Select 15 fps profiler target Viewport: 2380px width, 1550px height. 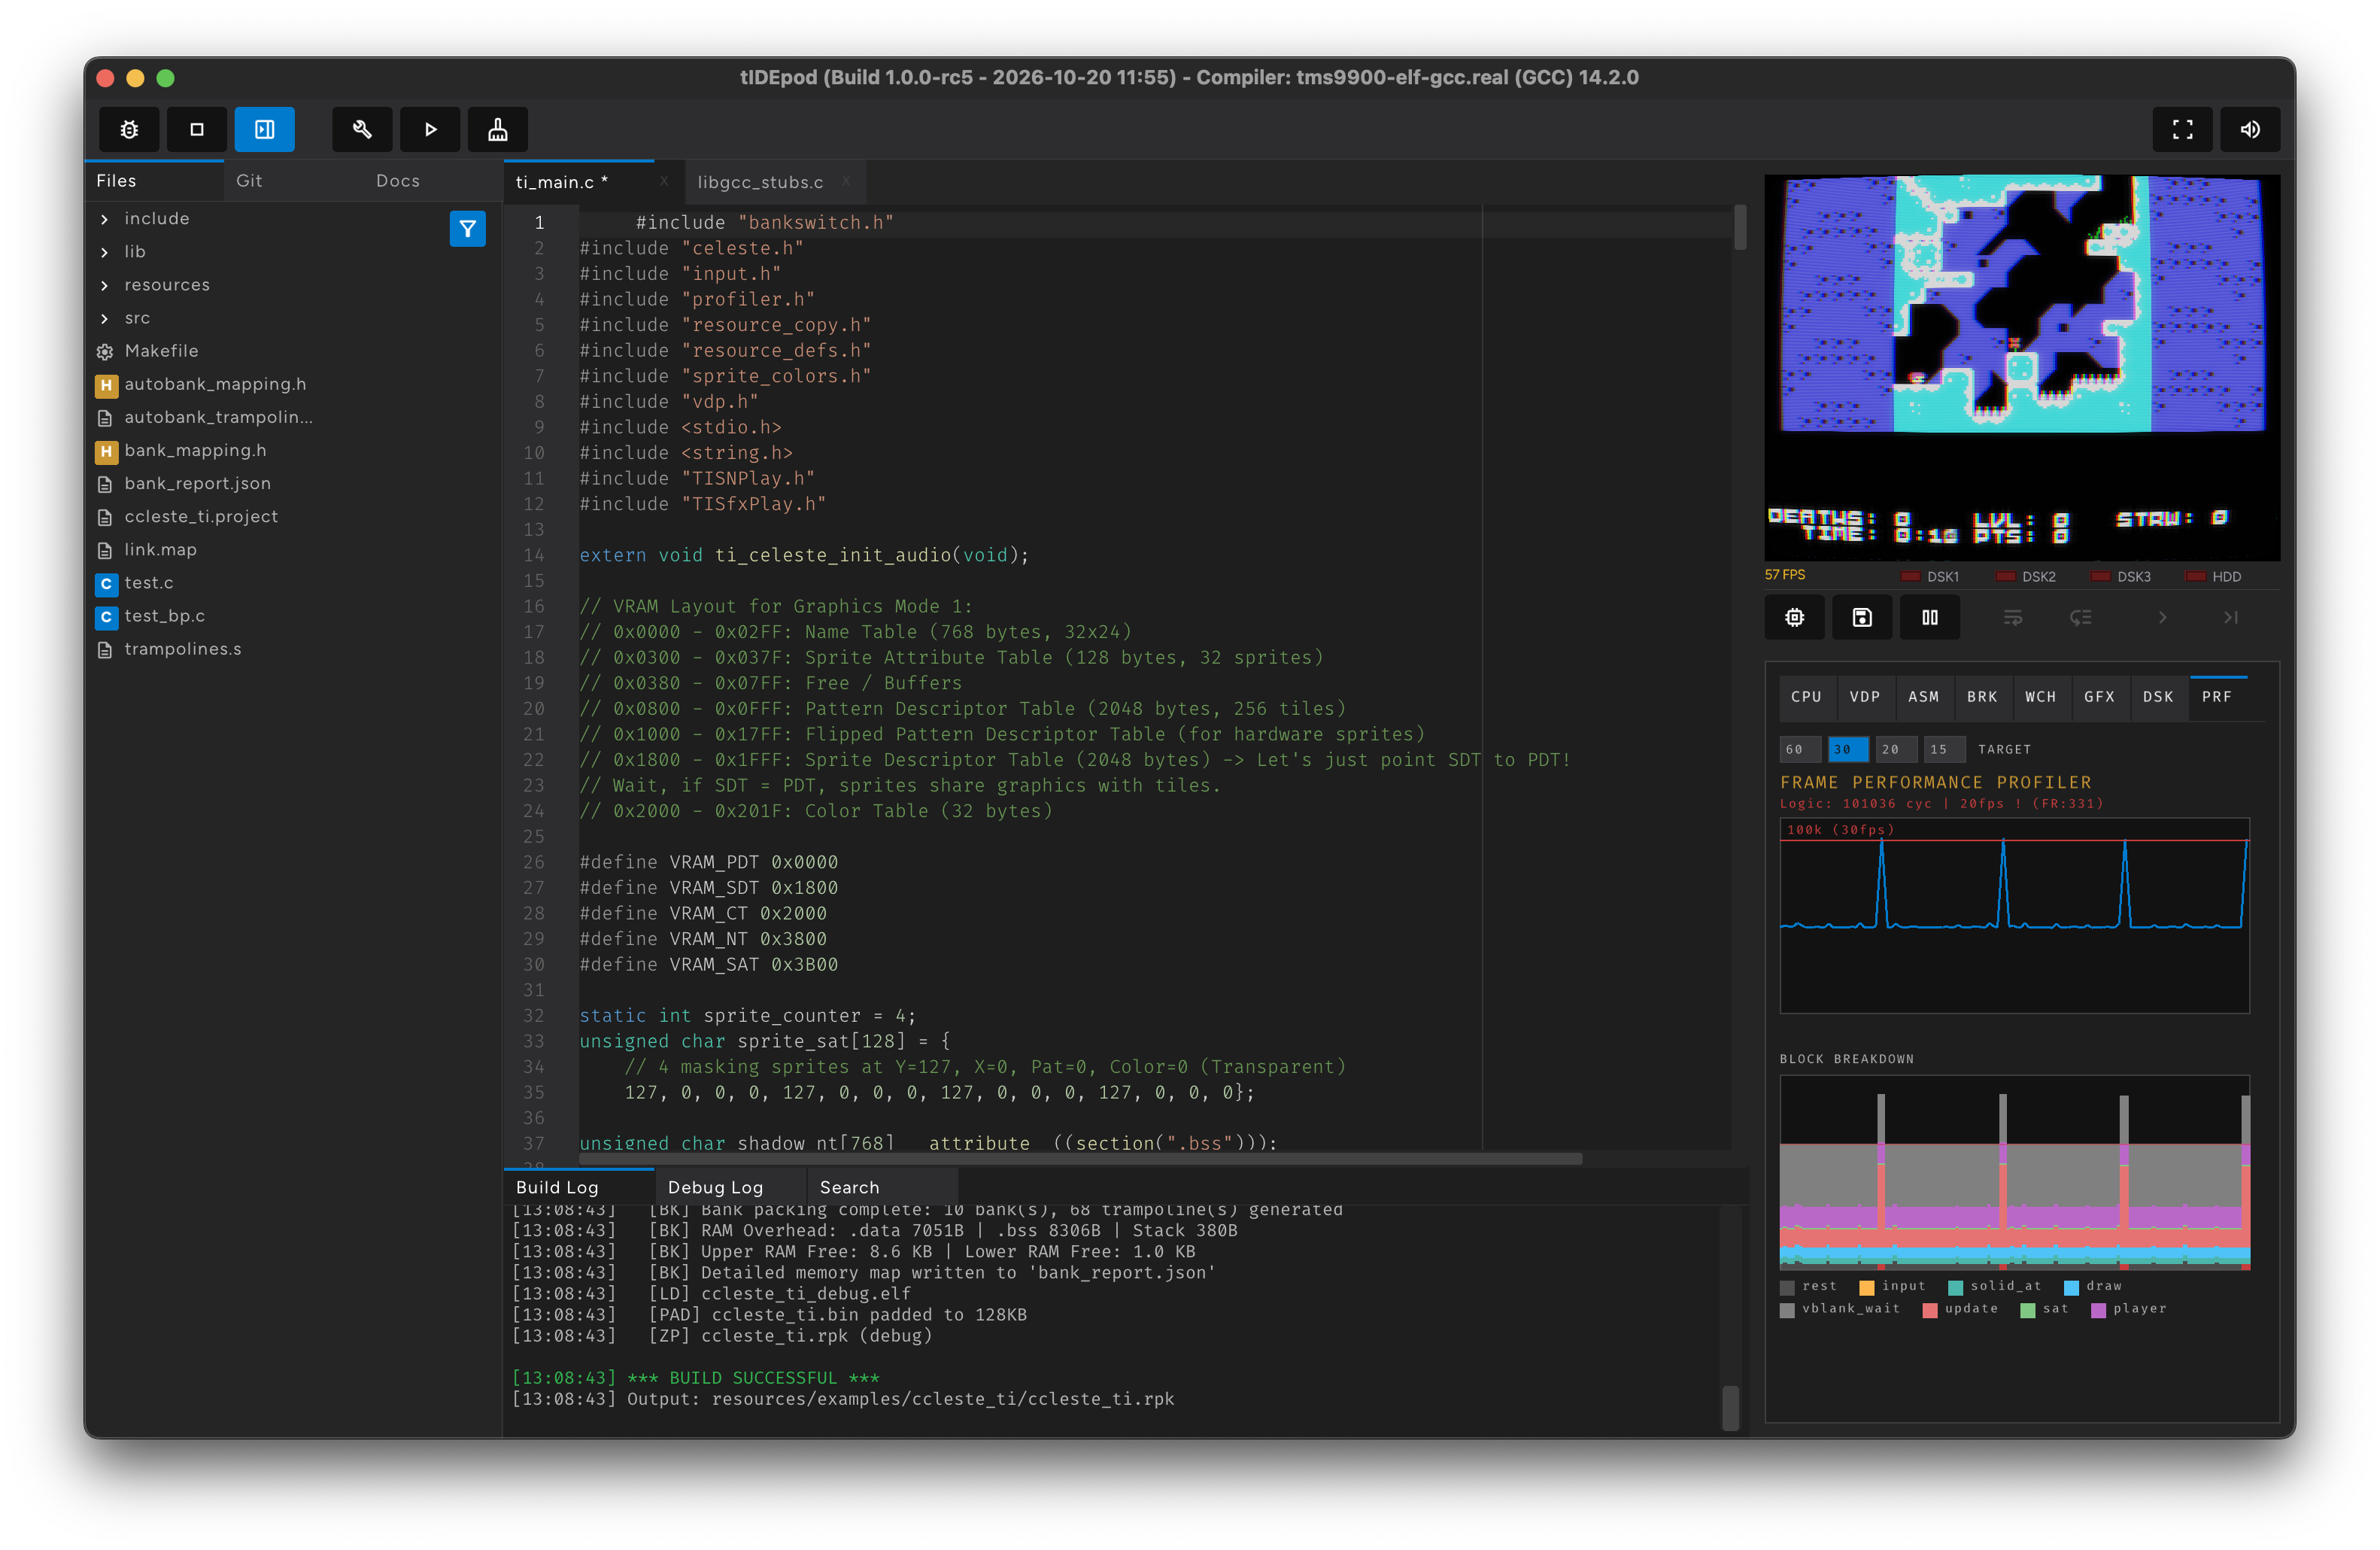[1944, 749]
